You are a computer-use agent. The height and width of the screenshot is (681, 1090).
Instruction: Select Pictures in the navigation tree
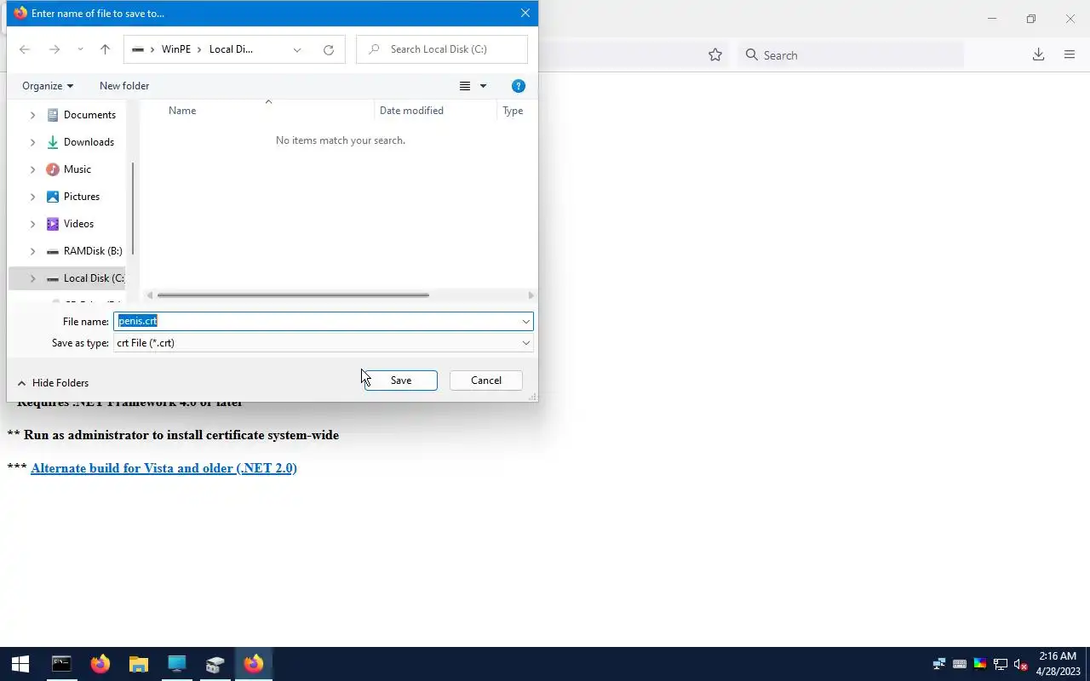point(82,197)
